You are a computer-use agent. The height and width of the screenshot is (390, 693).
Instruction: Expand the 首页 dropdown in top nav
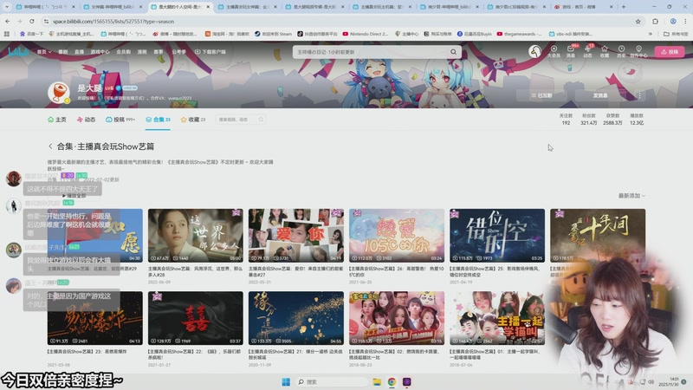pyautogui.click(x=44, y=52)
